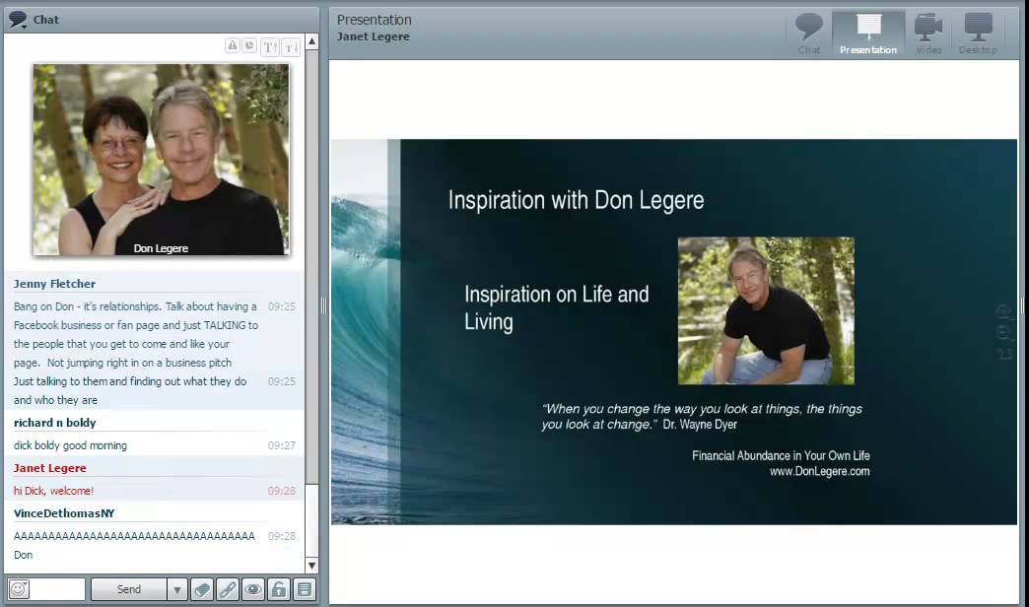Click the warning triangle icon above webcam

point(233,45)
